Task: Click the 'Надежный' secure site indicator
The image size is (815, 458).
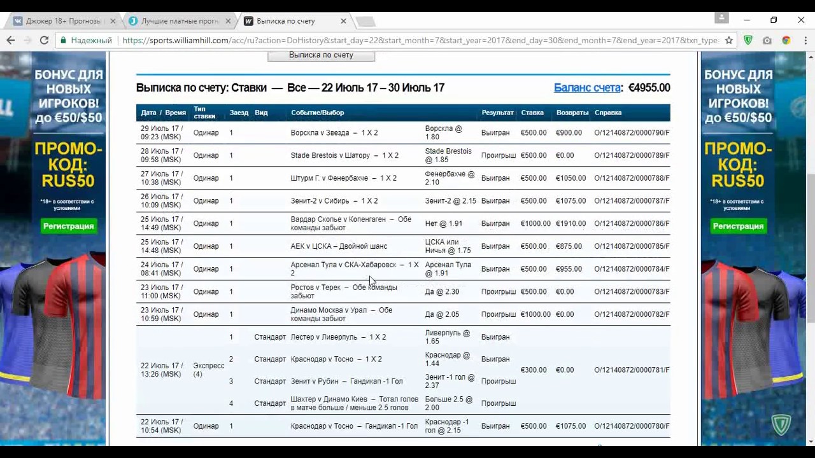Action: [x=85, y=40]
